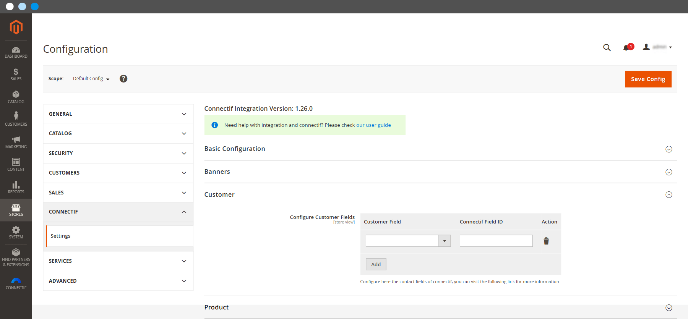The width and height of the screenshot is (688, 319).
Task: Open the Default Config scope dropdown
Action: coord(91,79)
